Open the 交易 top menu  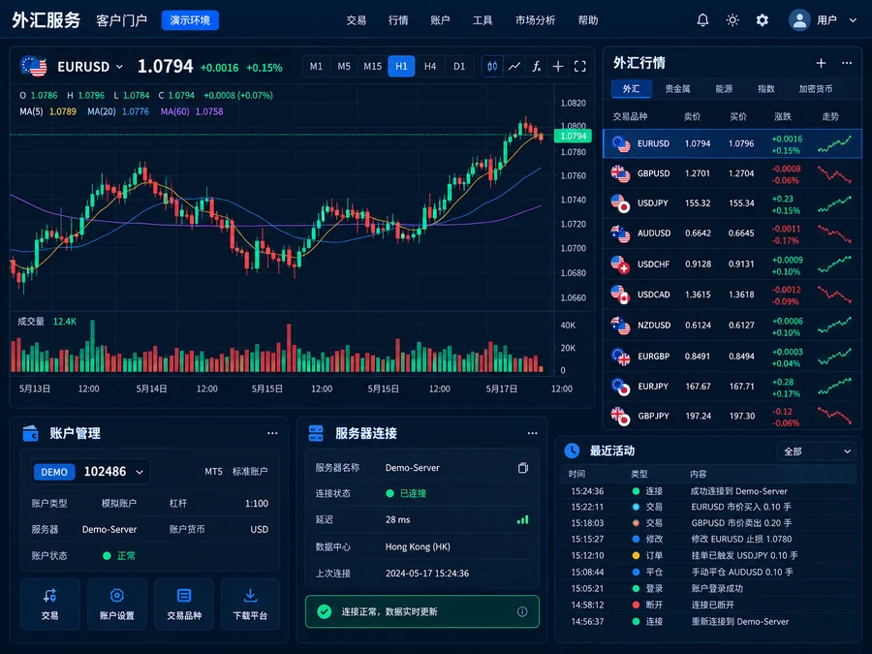356,20
